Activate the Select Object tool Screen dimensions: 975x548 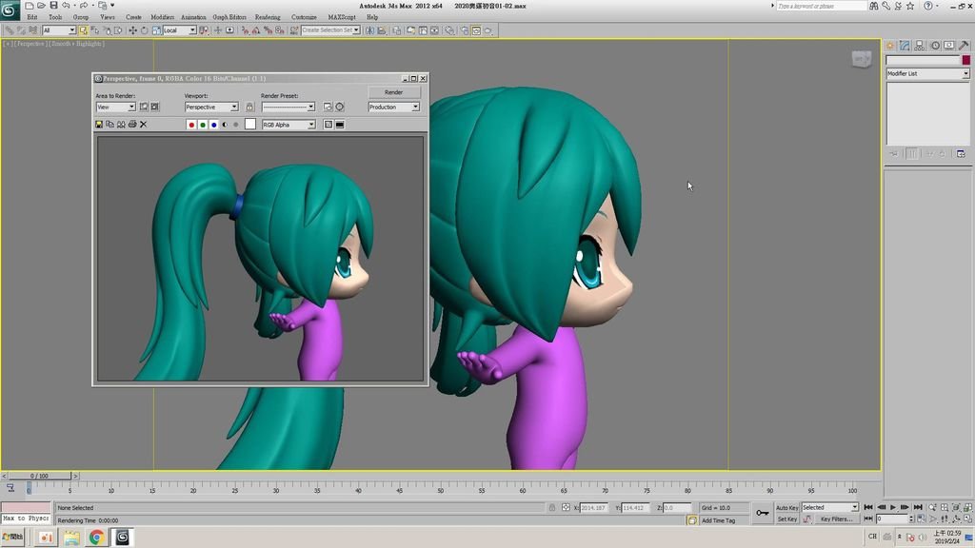pyautogui.click(x=84, y=30)
